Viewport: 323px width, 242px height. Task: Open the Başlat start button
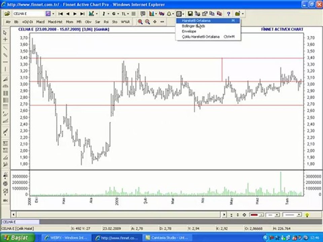pyautogui.click(x=17, y=238)
